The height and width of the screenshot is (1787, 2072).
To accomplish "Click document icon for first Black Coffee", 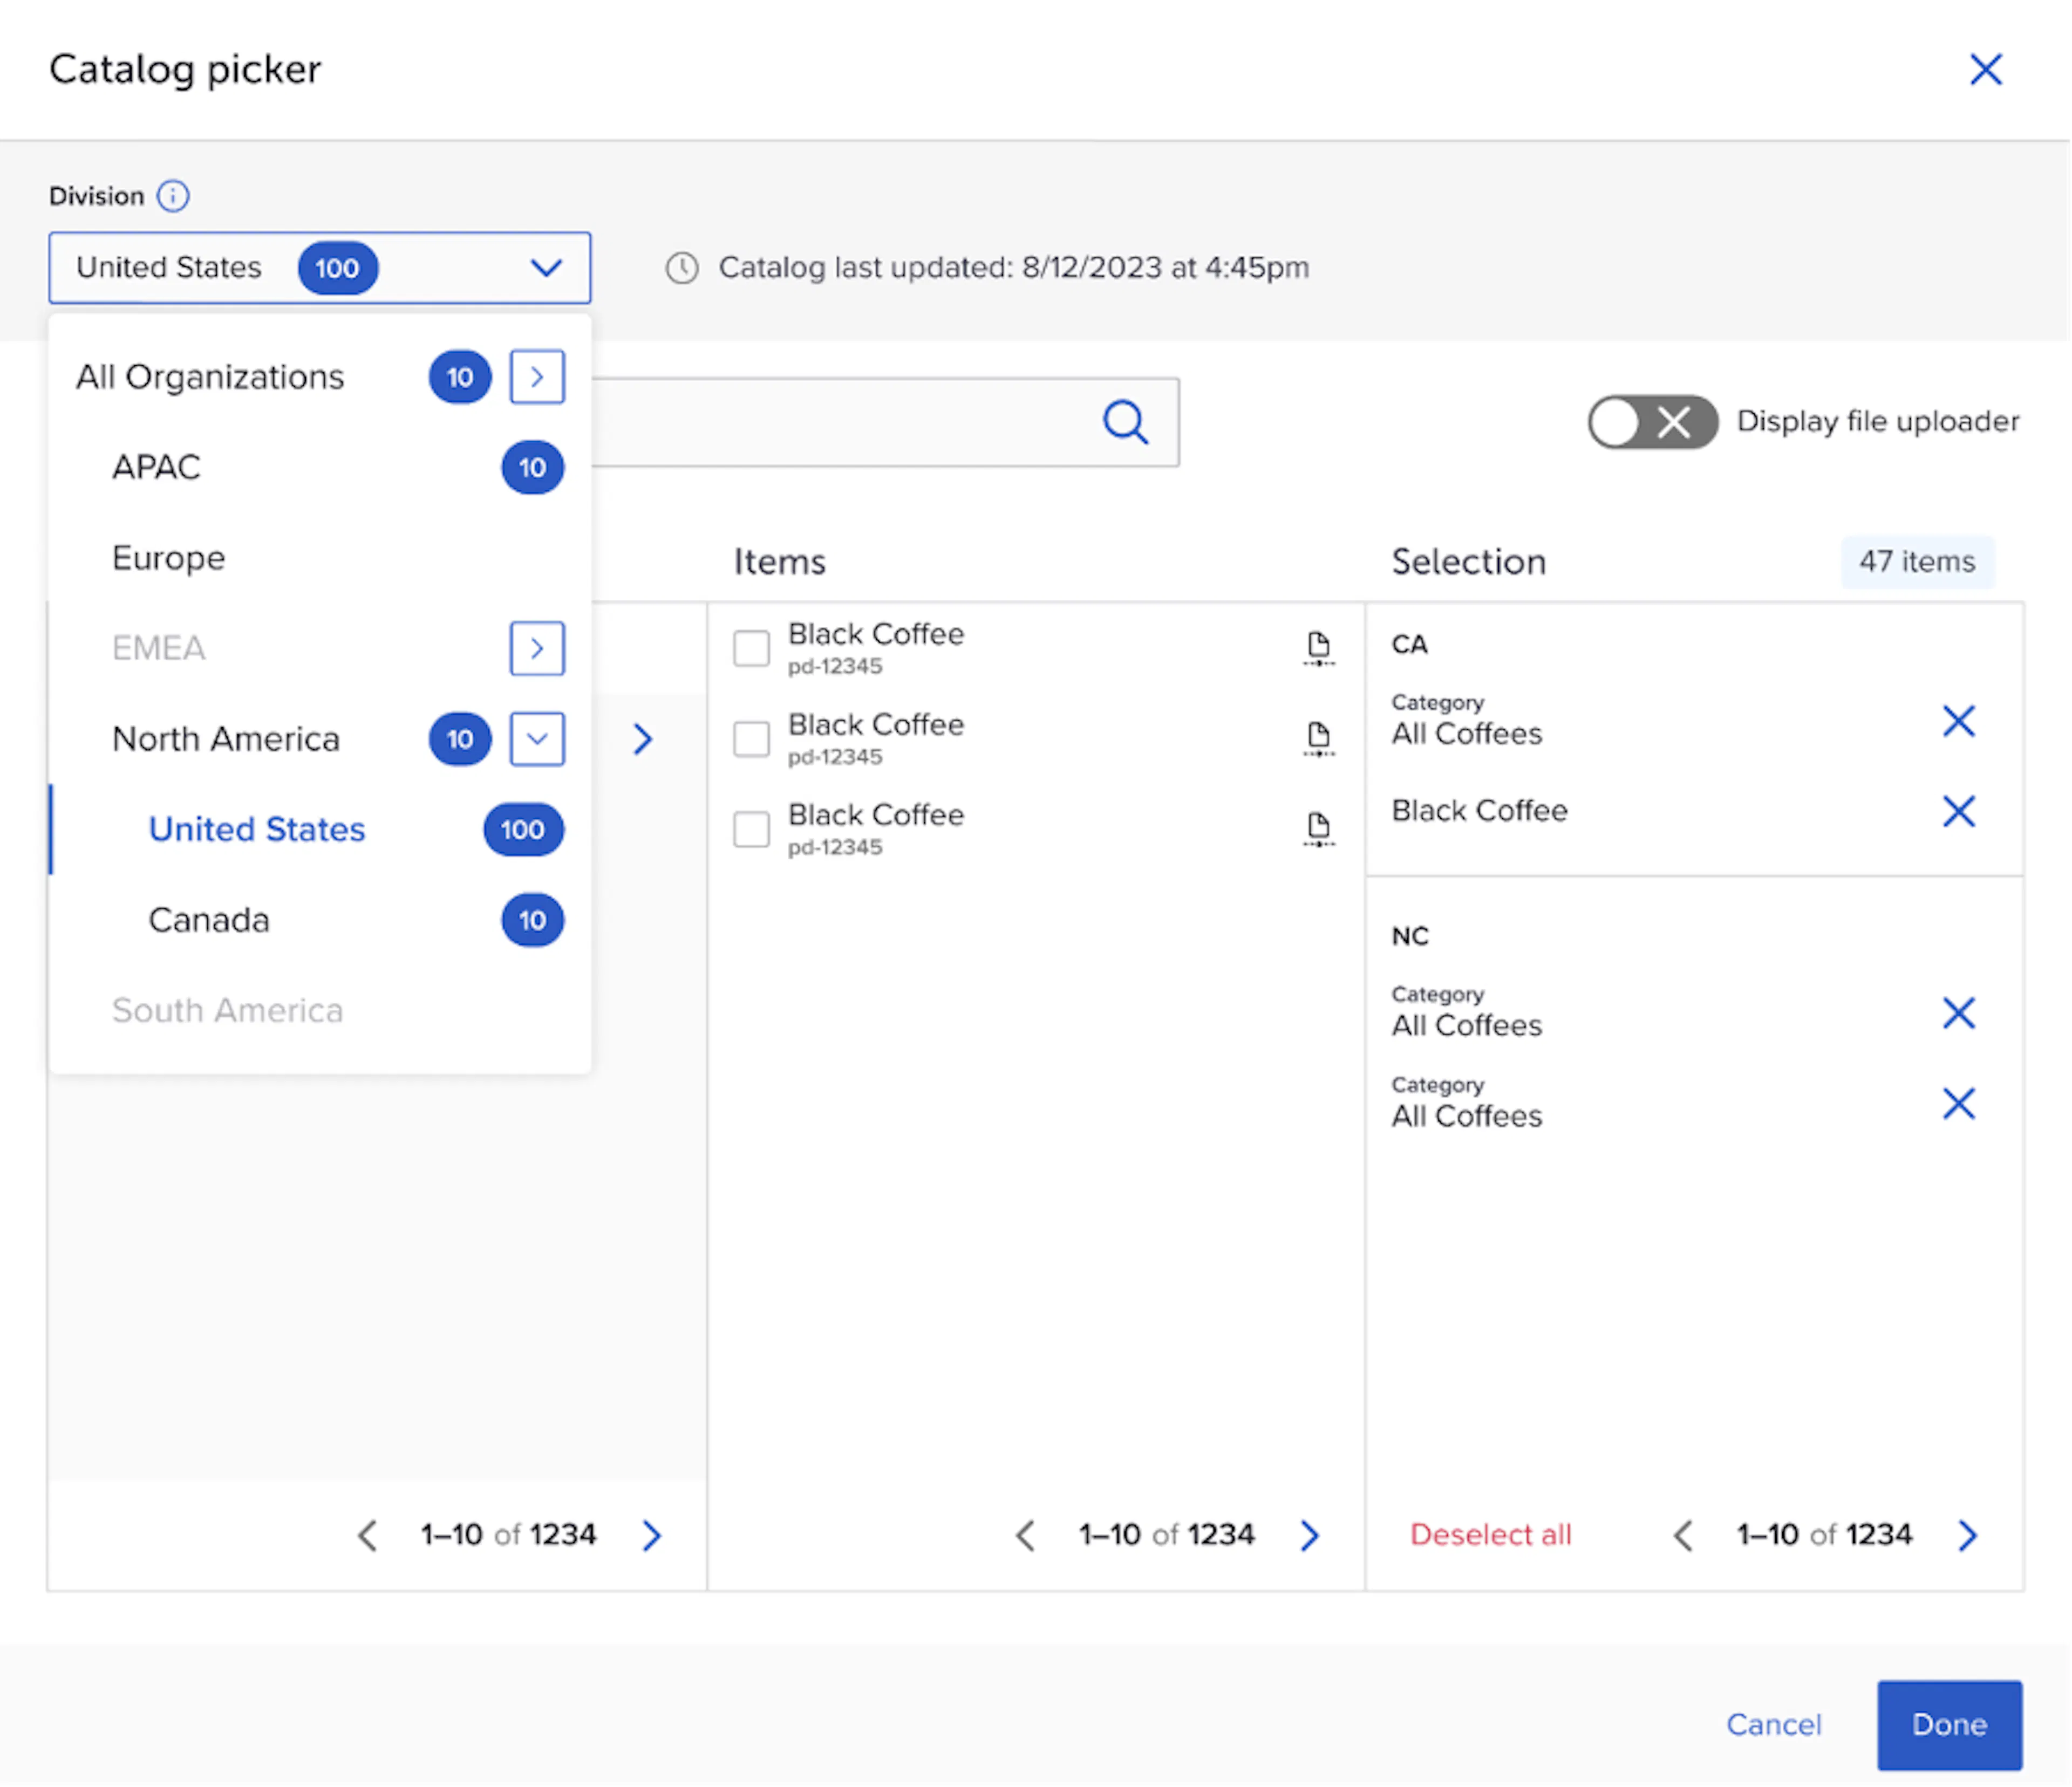I will click(1319, 648).
